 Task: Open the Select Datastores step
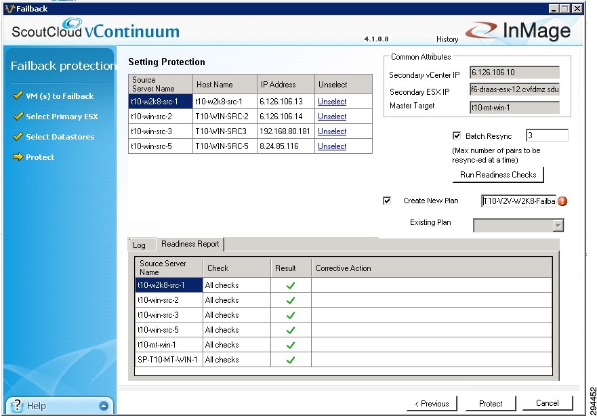point(60,137)
